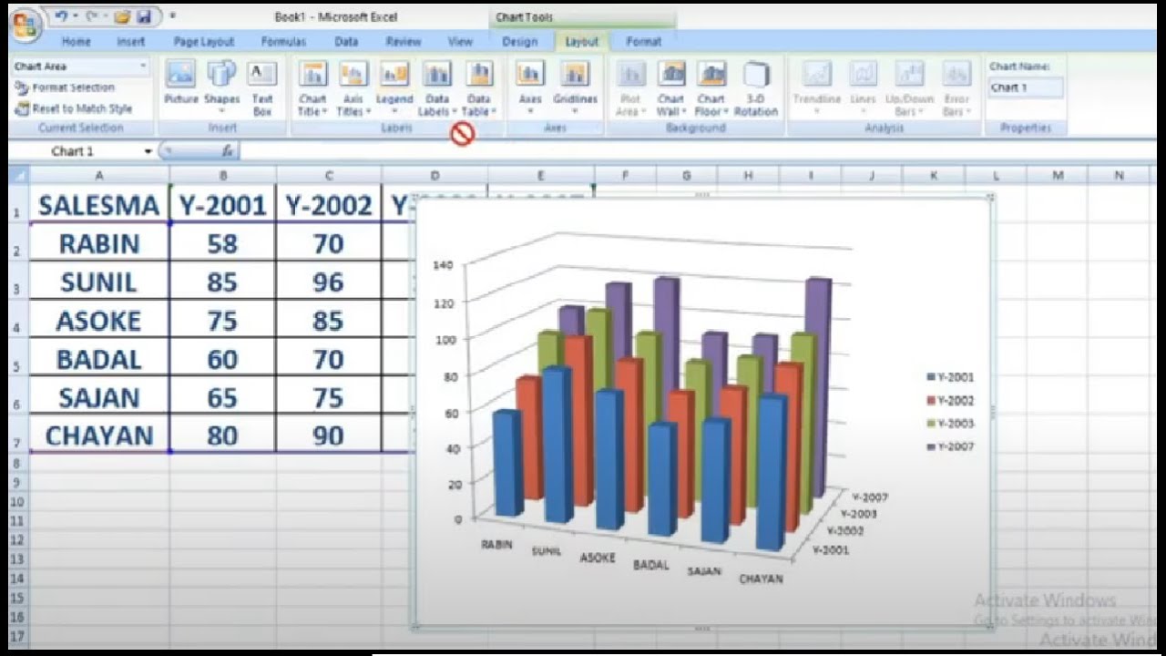This screenshot has height=656, width=1166.
Task: Click the Chart Name input field
Action: pyautogui.click(x=1026, y=87)
